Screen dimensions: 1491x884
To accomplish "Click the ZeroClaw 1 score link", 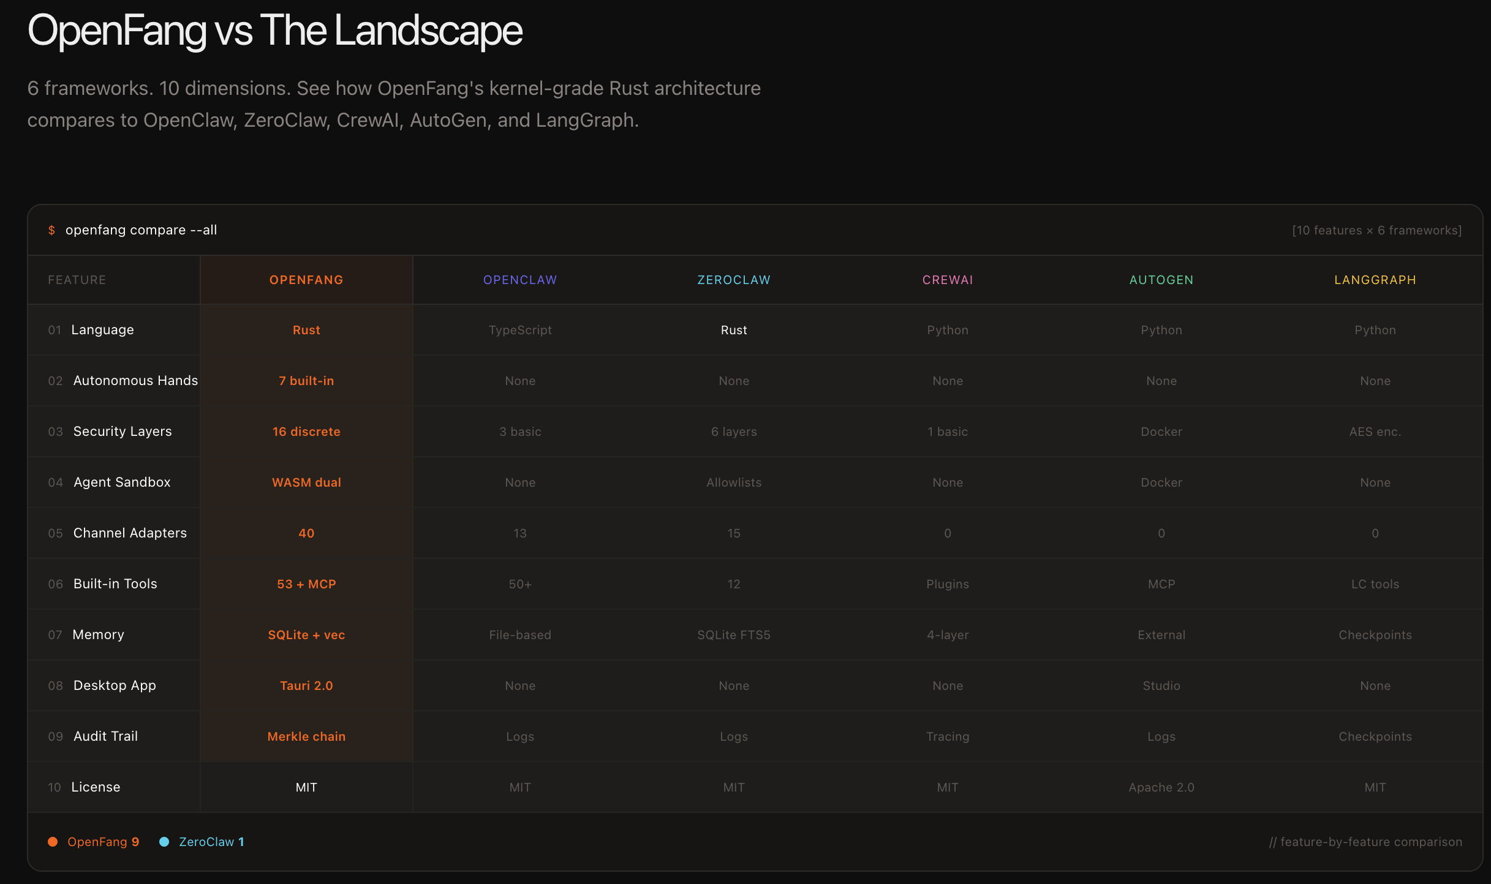I will click(211, 841).
